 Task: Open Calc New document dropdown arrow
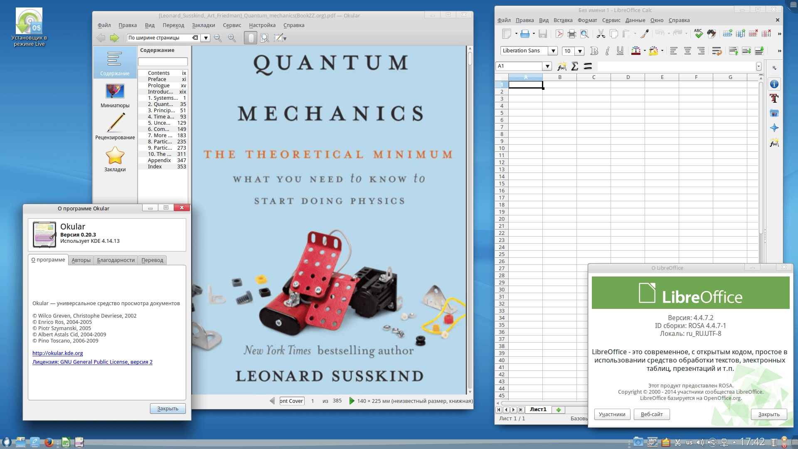tap(516, 34)
